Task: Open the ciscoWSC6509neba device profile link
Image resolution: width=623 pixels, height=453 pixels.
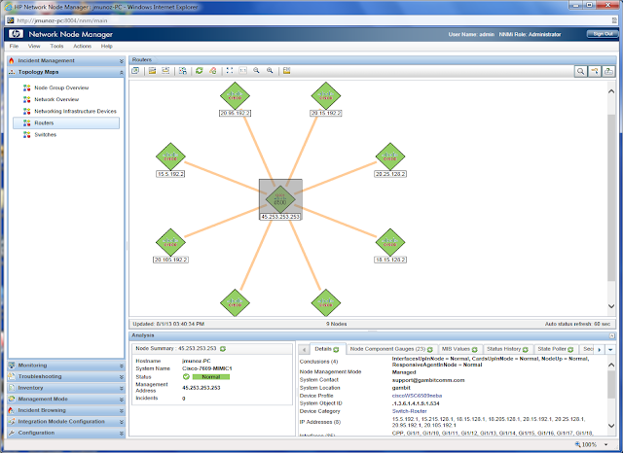Action: pos(417,396)
